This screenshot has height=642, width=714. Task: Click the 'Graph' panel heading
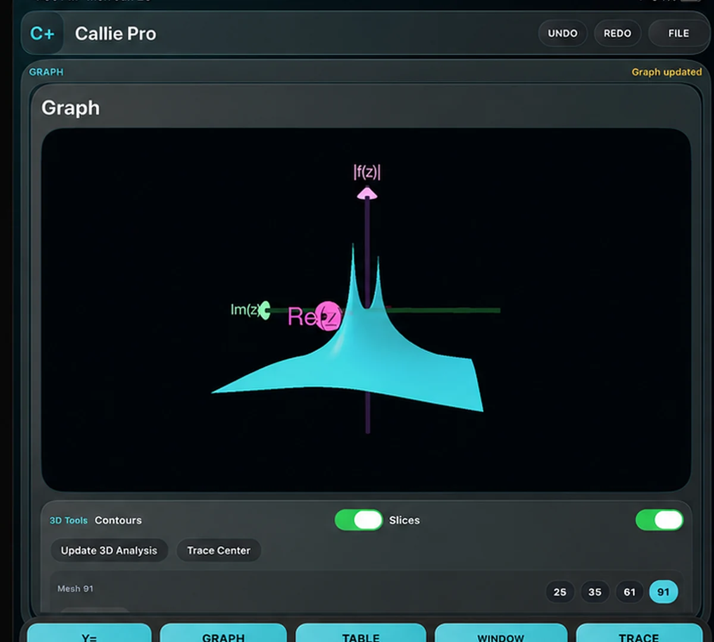point(70,108)
